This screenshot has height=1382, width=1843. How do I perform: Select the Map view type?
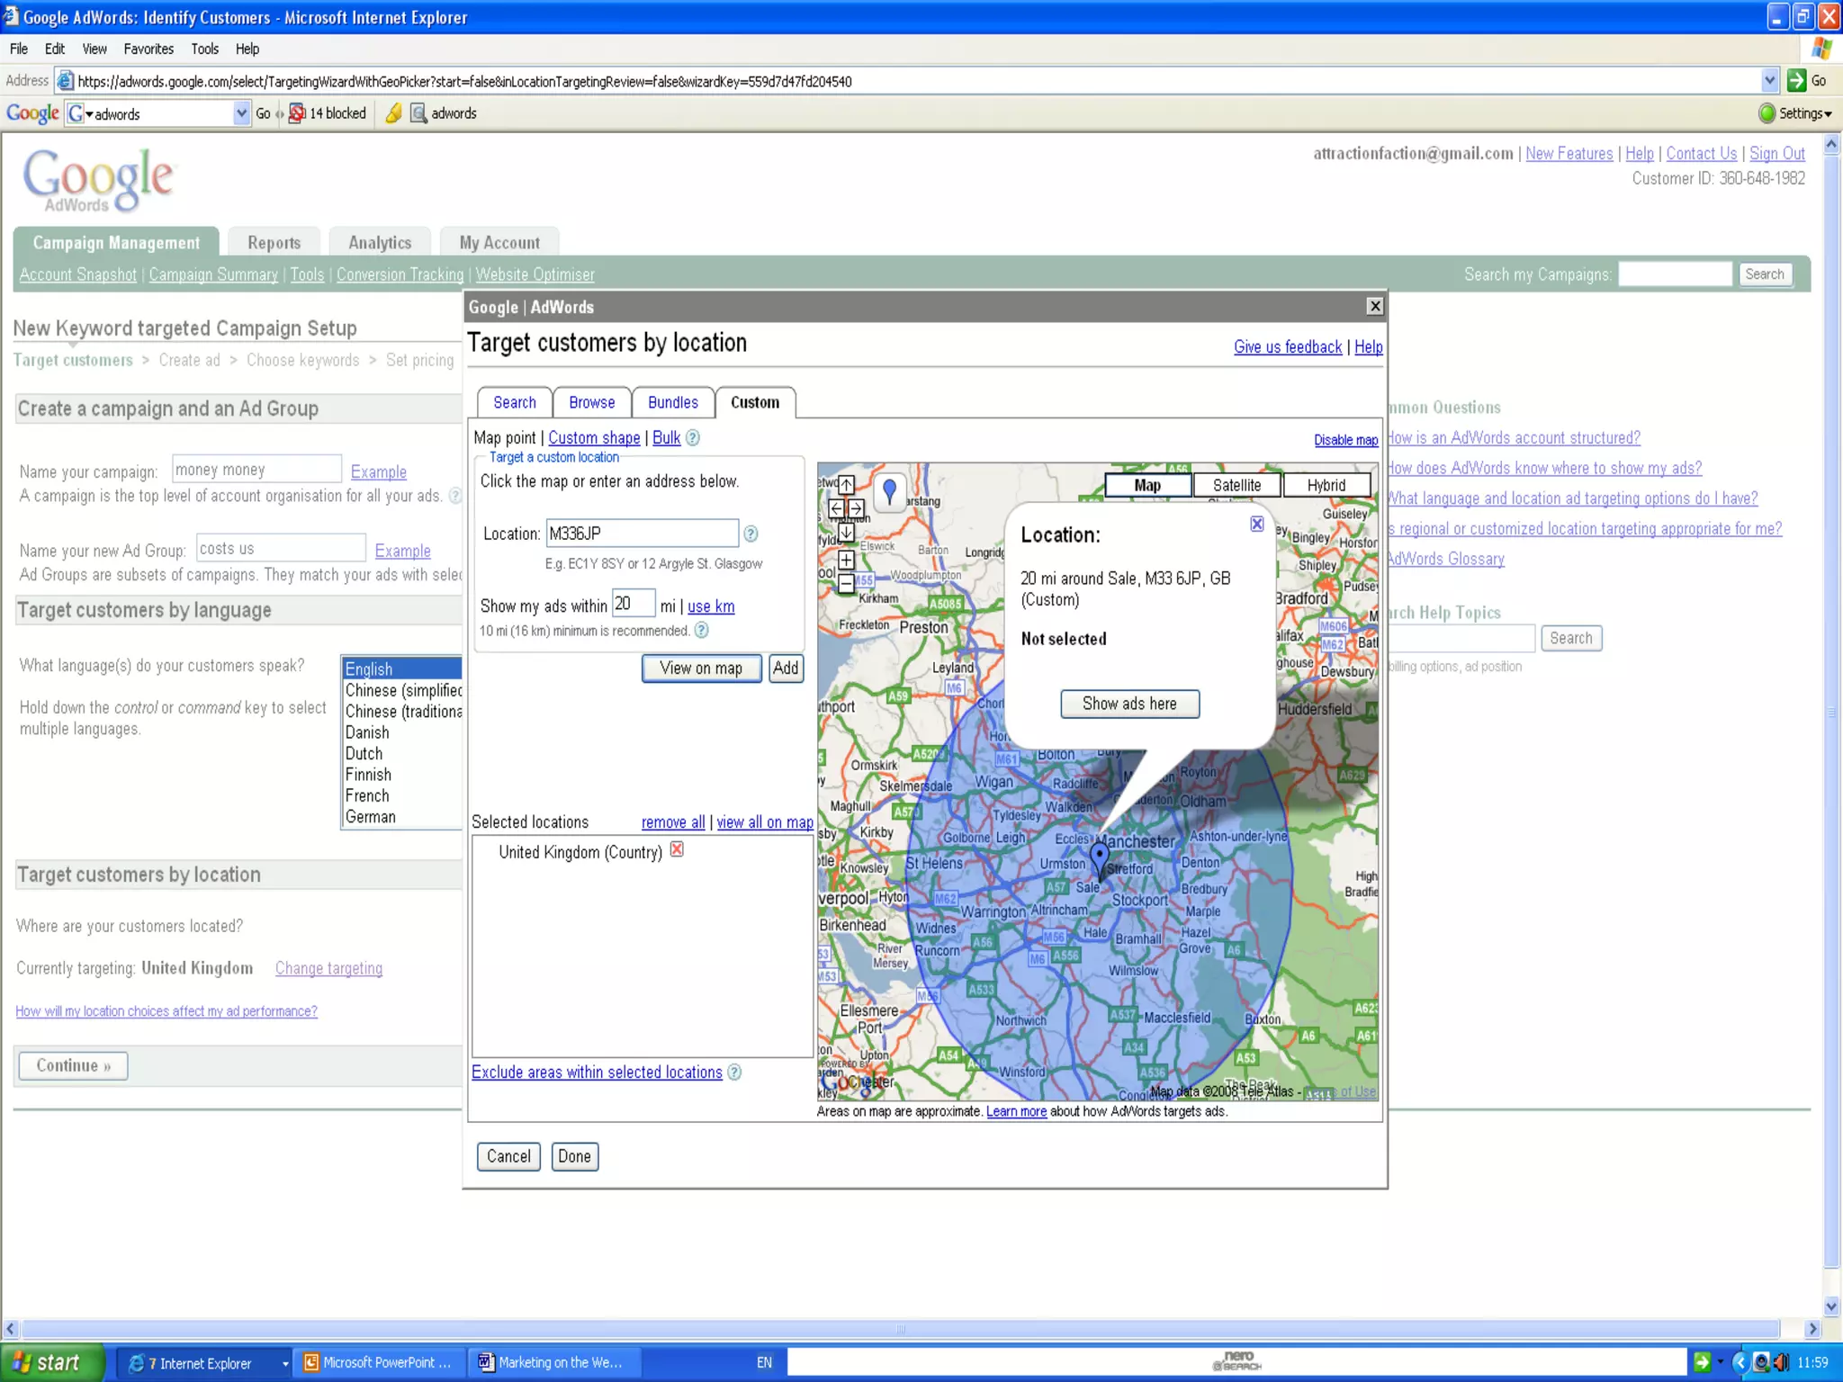tap(1147, 486)
